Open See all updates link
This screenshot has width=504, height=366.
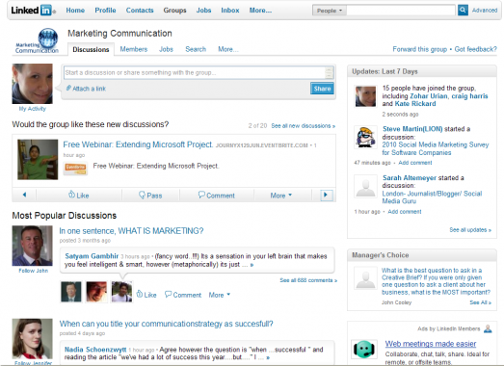(470, 230)
